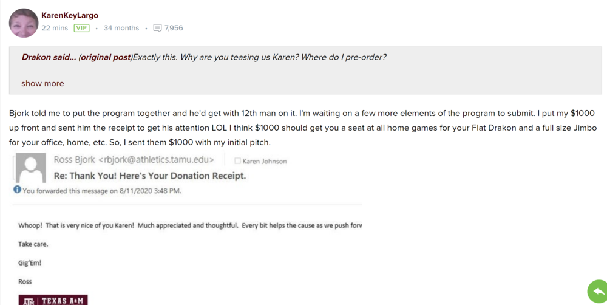Click the 'You forwarded this message' notice
607x305 pixels.
click(x=102, y=191)
